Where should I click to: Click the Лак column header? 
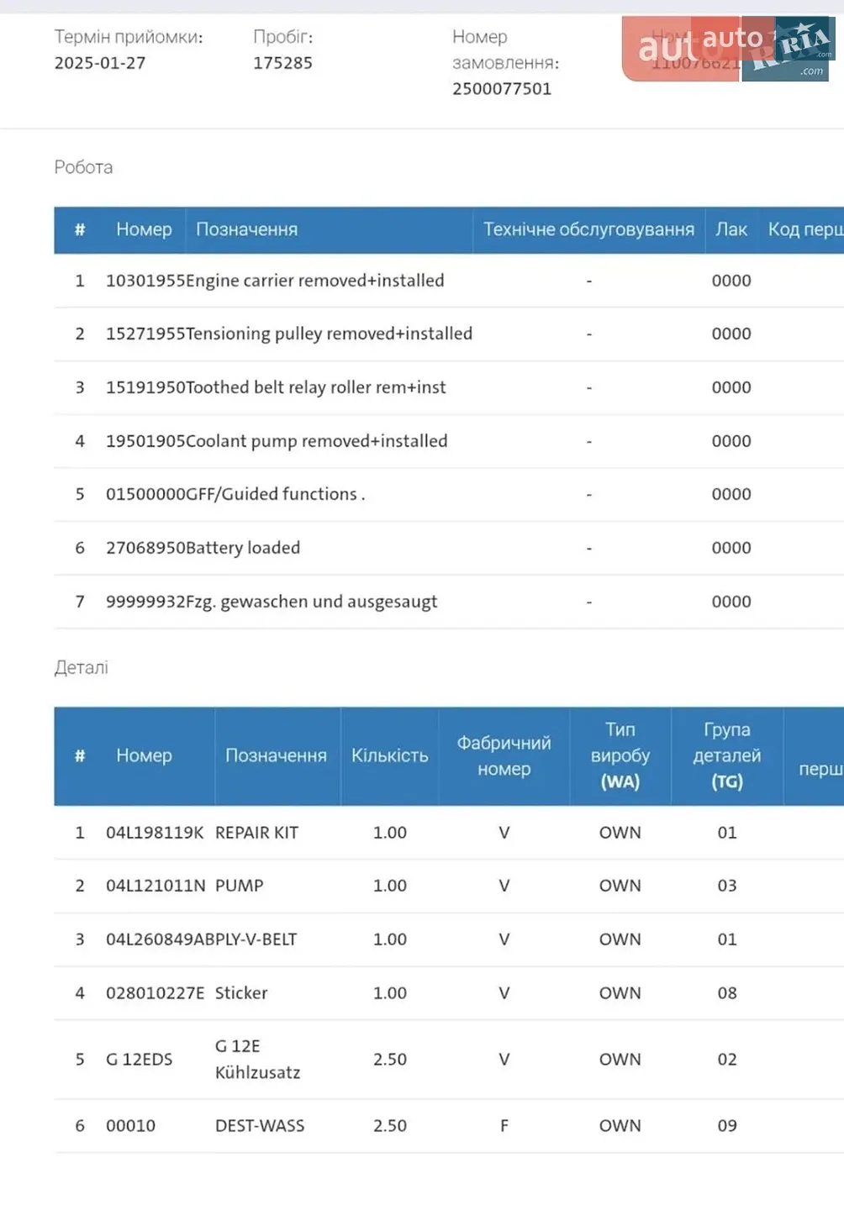click(x=731, y=229)
